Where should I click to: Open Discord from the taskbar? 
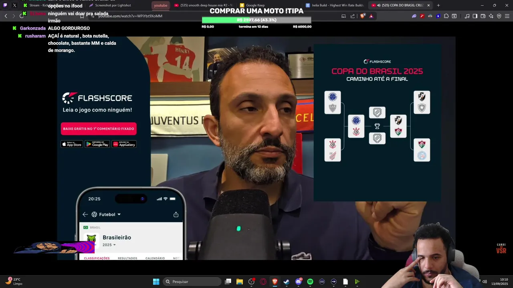coord(298,282)
